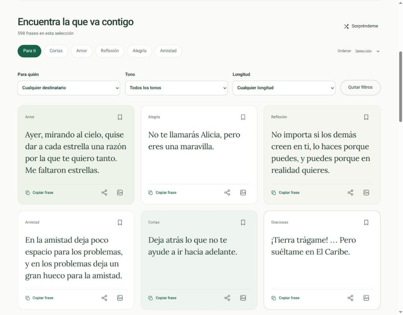Bookmark the Graciosas Tierra trágame quote

(366, 222)
